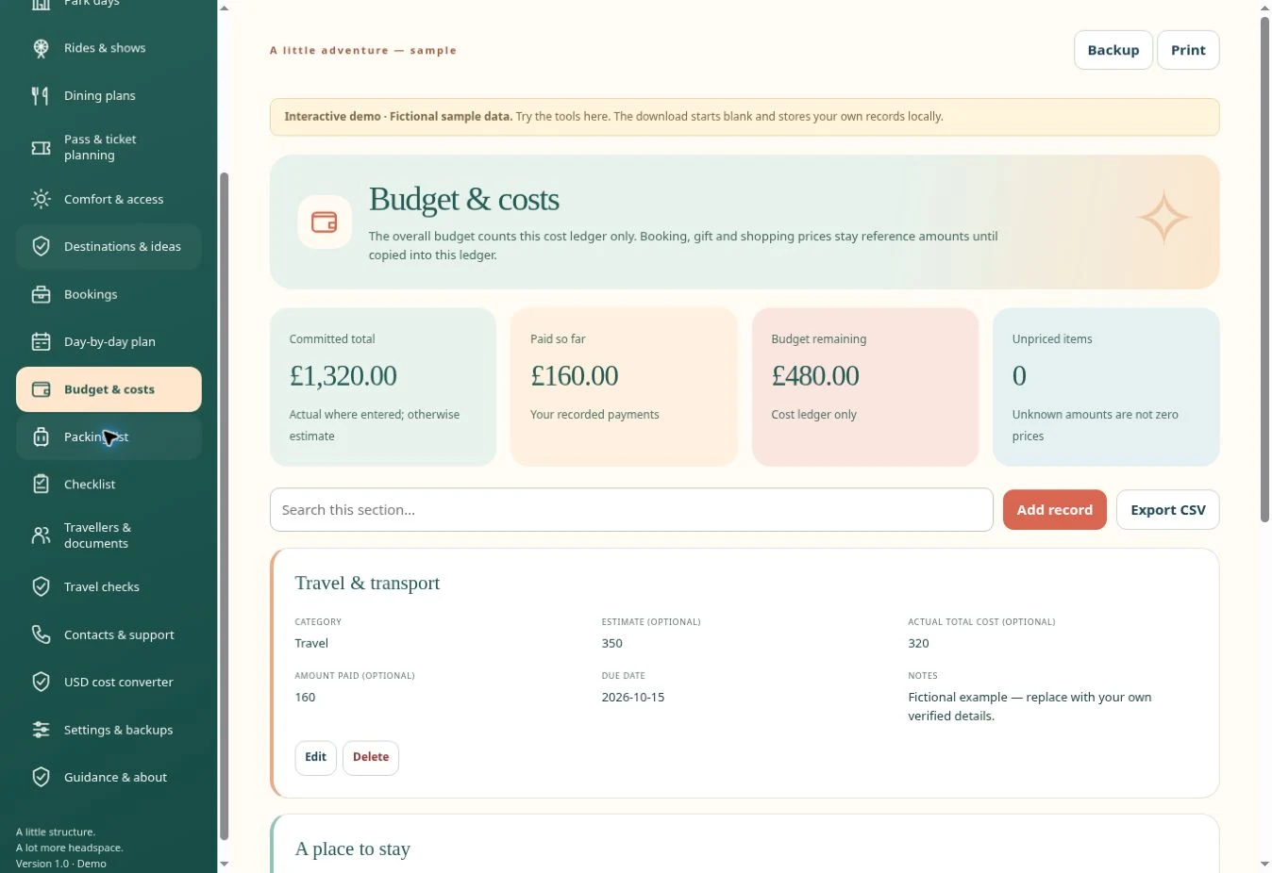Click the Checklist clipboard icon
This screenshot has width=1272, height=873.
click(x=41, y=484)
